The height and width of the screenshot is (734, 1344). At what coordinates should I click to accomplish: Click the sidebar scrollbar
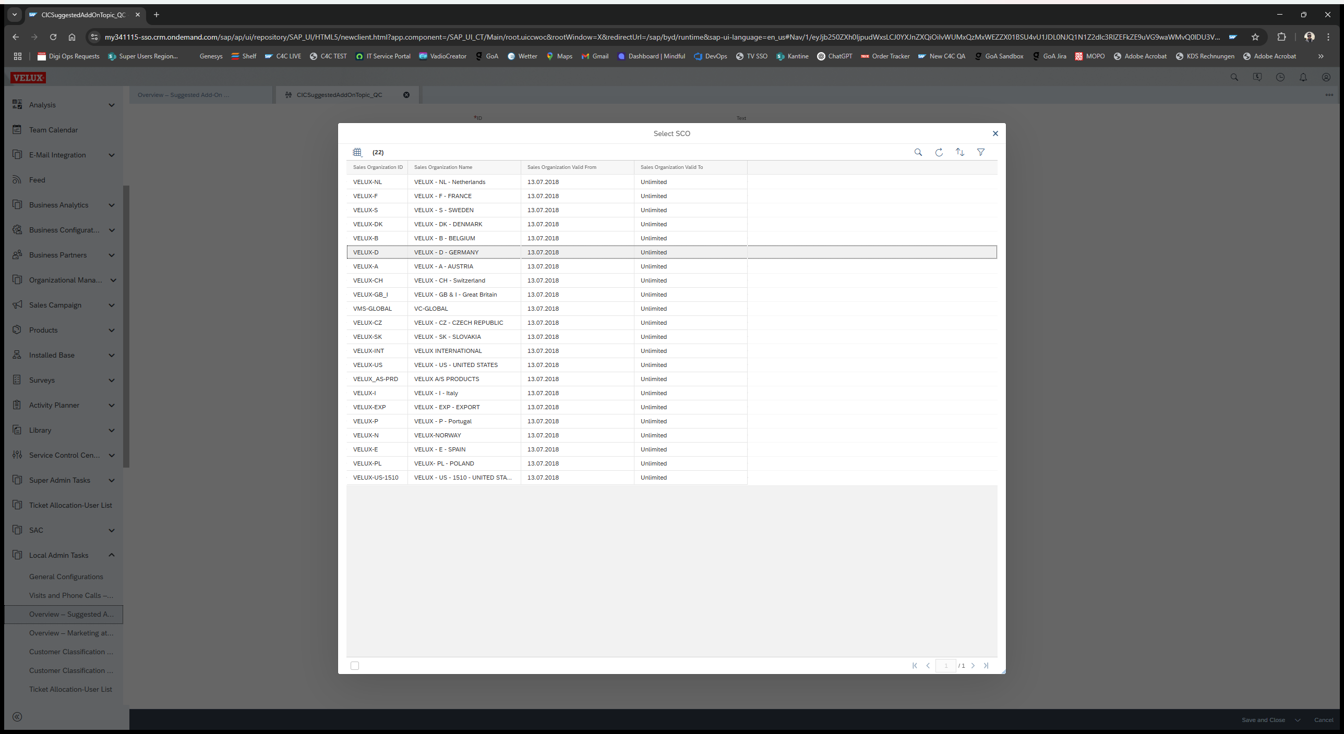[x=126, y=326]
